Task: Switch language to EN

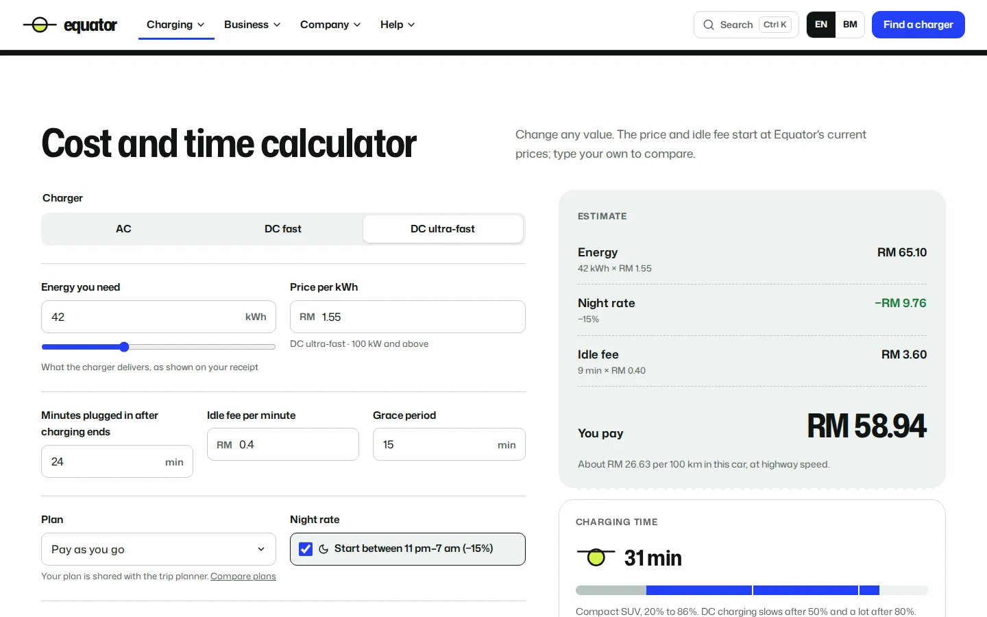Action: [821, 25]
